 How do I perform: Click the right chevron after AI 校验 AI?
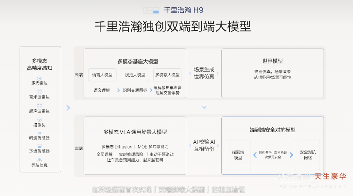218,146
